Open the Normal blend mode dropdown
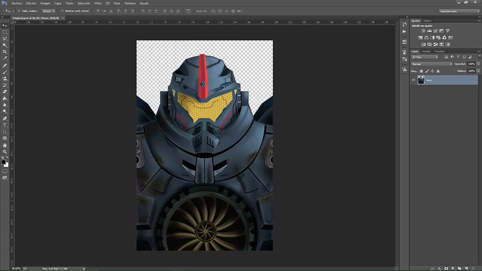Image resolution: width=482 pixels, height=271 pixels. click(x=431, y=64)
